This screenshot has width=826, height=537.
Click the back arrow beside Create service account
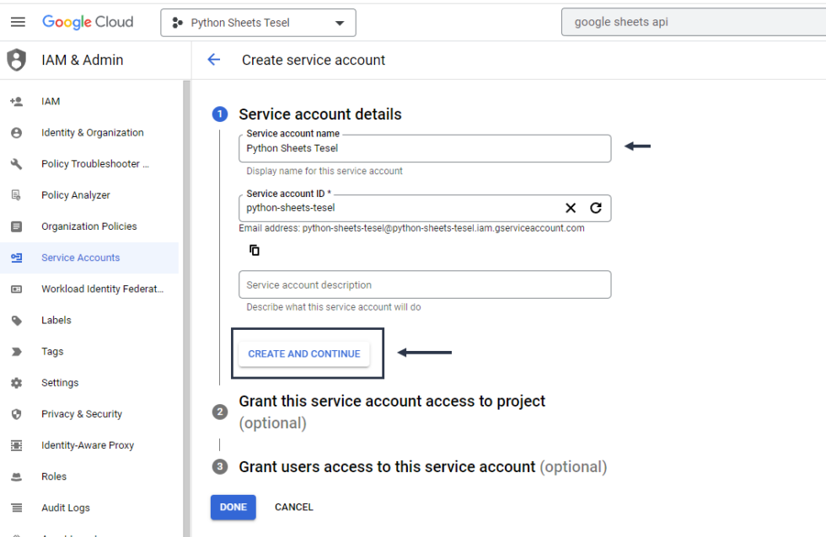[214, 60]
